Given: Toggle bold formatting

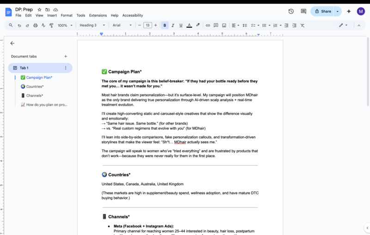Looking at the screenshot, I should click(165, 25).
